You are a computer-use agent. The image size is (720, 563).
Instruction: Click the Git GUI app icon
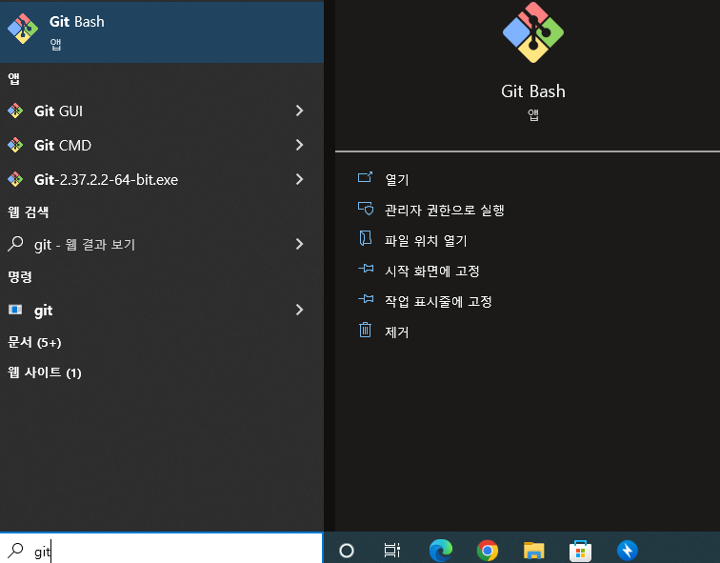[15, 111]
